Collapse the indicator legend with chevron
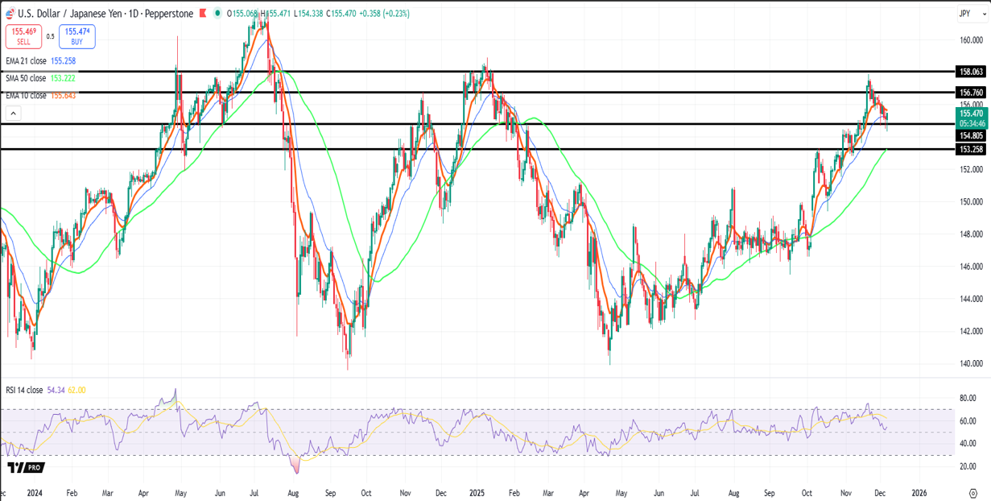Image resolution: width=991 pixels, height=501 pixels. (x=12, y=112)
